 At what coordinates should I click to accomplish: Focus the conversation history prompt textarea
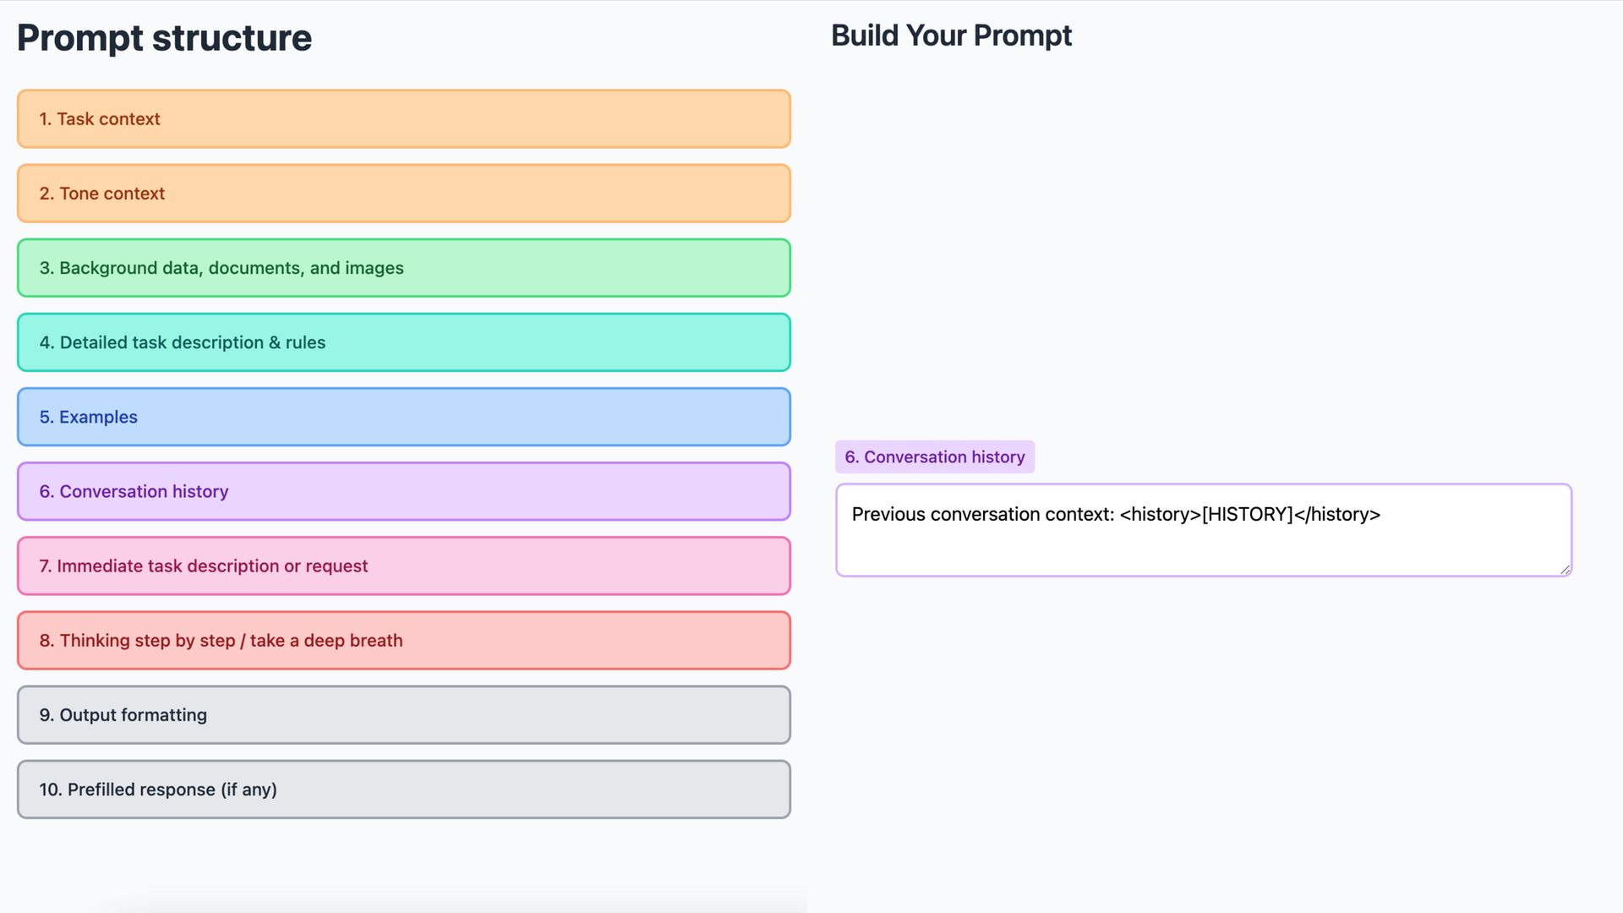(1204, 530)
